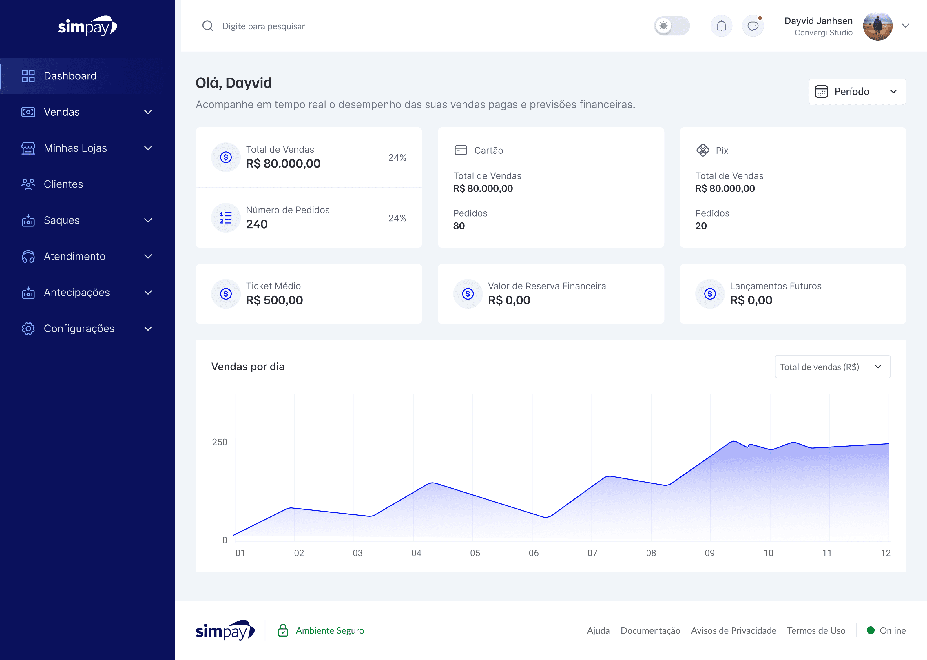
Task: Click the R$ 80.000,00 total sales value
Action: pos(283,163)
